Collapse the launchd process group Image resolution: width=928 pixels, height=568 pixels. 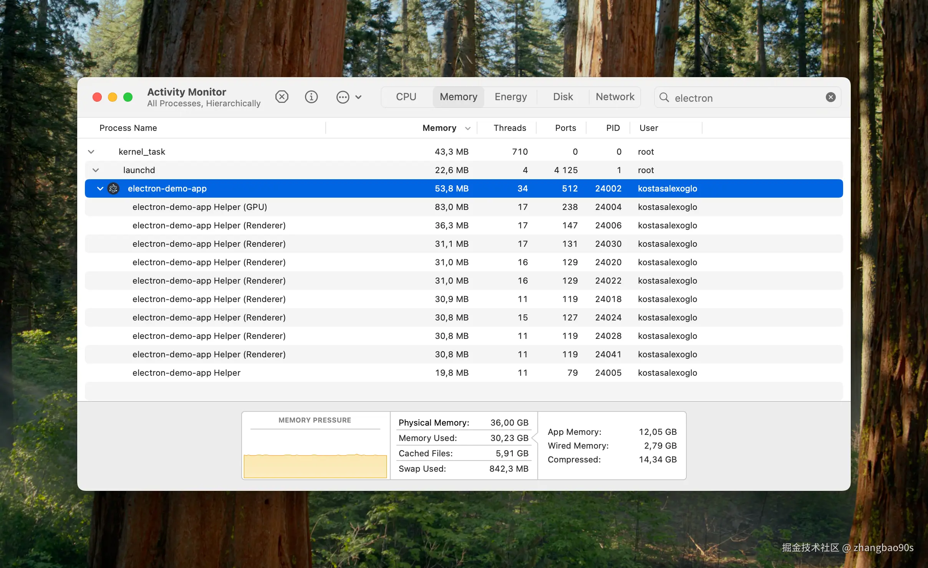(x=96, y=170)
